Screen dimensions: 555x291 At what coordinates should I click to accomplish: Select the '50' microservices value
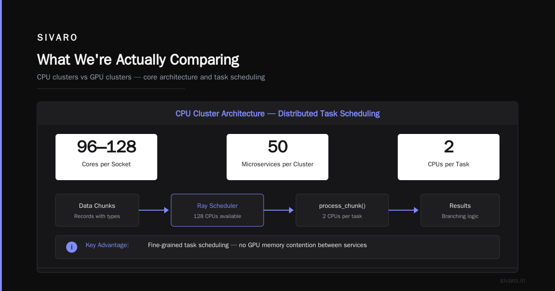pos(277,146)
